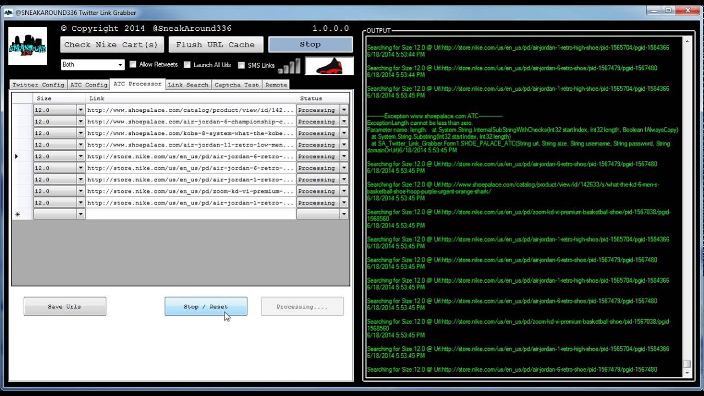
Task: Click the Stop button at top
Action: tap(310, 45)
